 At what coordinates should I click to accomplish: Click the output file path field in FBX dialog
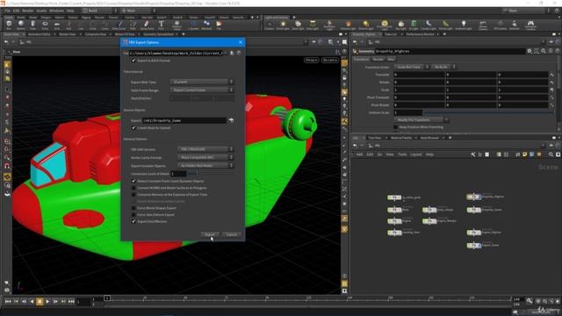coord(176,53)
